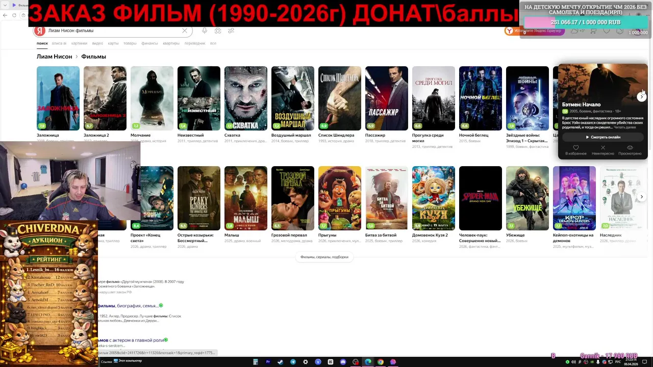Mark Batman Begins as 'Неинтересно'
Image resolution: width=653 pixels, height=367 pixels.
(603, 148)
